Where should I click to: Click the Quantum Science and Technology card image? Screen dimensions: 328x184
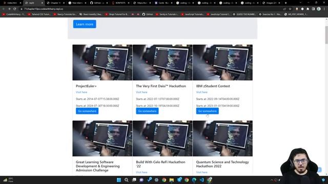(222, 139)
